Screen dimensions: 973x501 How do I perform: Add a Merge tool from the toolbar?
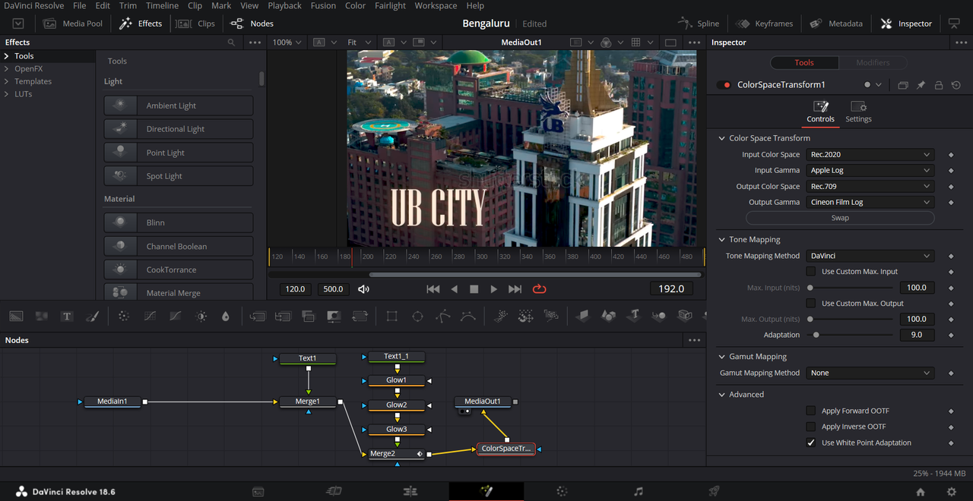[x=258, y=317]
